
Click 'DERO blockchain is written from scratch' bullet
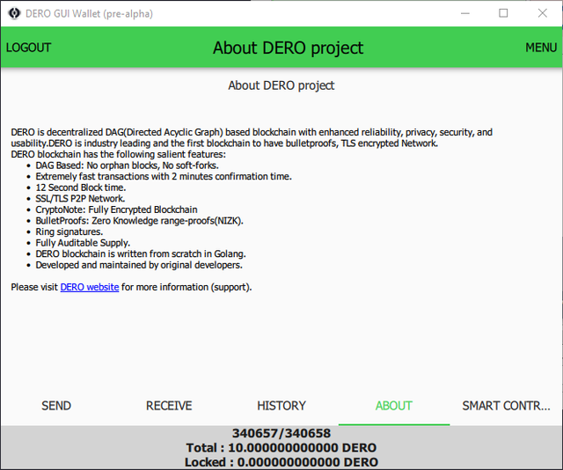[141, 254]
